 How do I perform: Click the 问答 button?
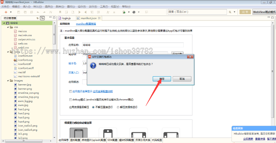[x=245, y=12]
